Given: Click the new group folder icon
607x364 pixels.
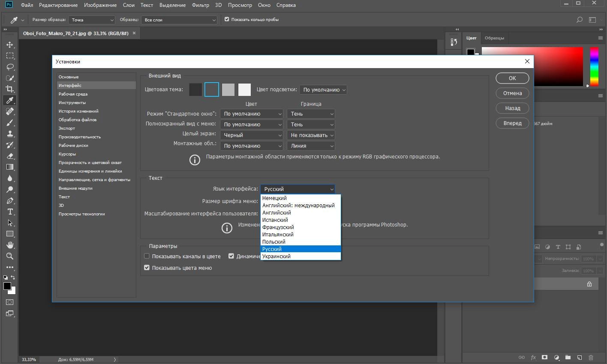Looking at the screenshot, I should point(568,357).
